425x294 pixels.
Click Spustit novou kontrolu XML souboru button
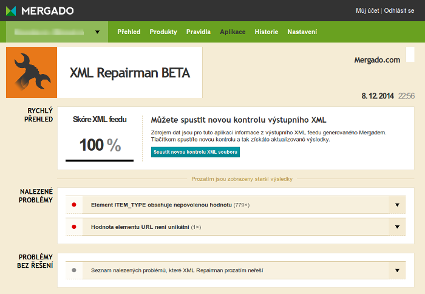(x=195, y=152)
